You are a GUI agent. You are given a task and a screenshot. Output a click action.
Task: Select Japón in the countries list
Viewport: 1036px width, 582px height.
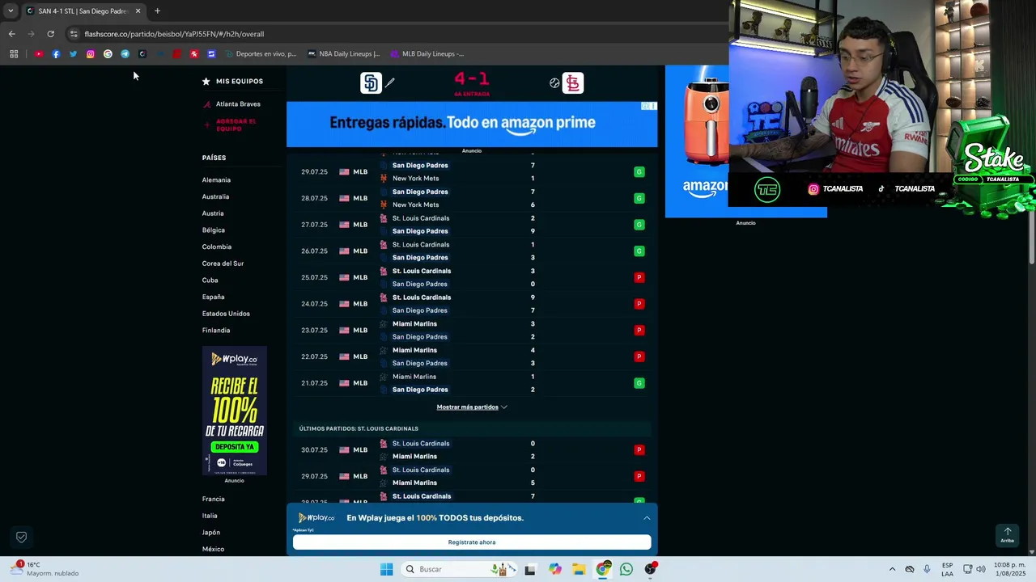[211, 533]
